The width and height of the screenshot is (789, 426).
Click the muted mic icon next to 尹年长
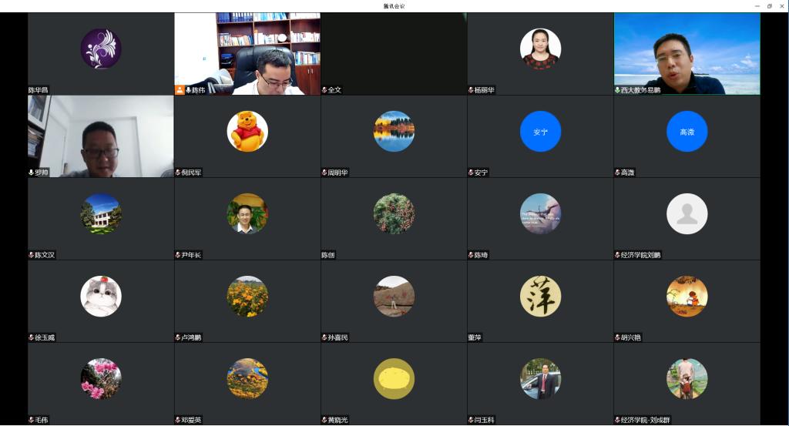pyautogui.click(x=178, y=255)
